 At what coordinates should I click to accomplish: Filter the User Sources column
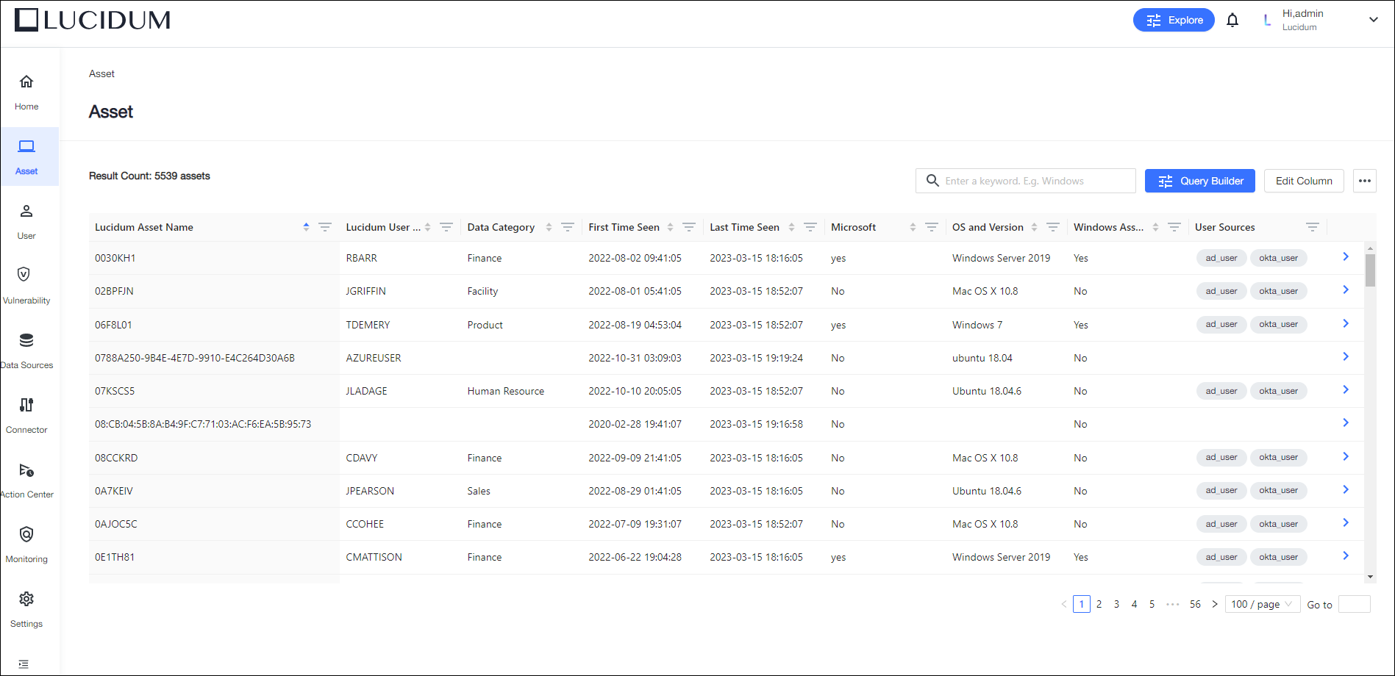[1313, 227]
